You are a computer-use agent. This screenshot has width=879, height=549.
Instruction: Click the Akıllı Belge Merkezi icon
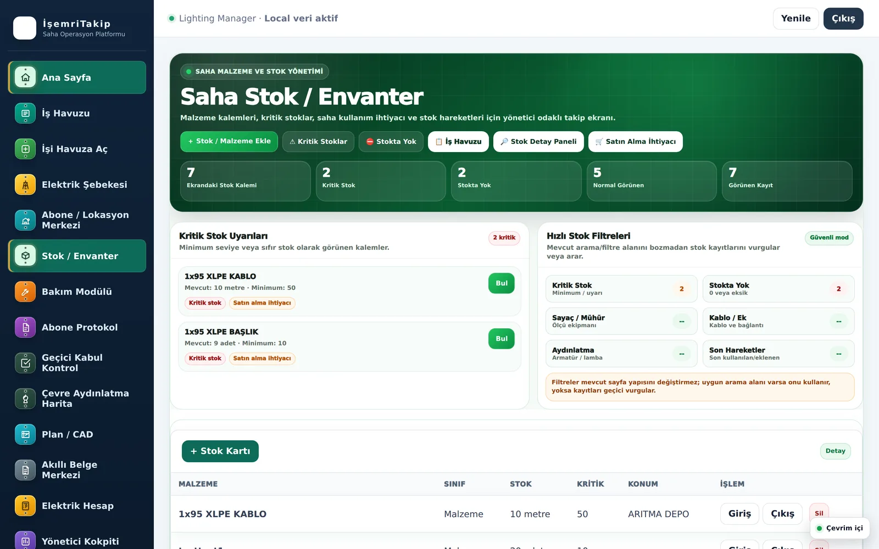pyautogui.click(x=25, y=470)
